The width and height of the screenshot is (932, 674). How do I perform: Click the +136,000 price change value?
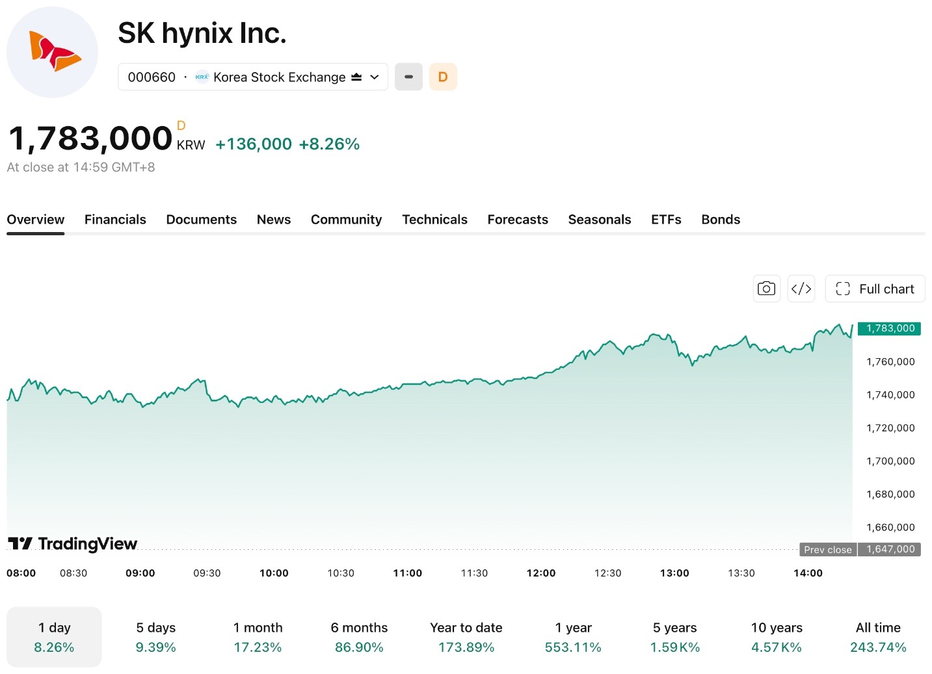254,144
